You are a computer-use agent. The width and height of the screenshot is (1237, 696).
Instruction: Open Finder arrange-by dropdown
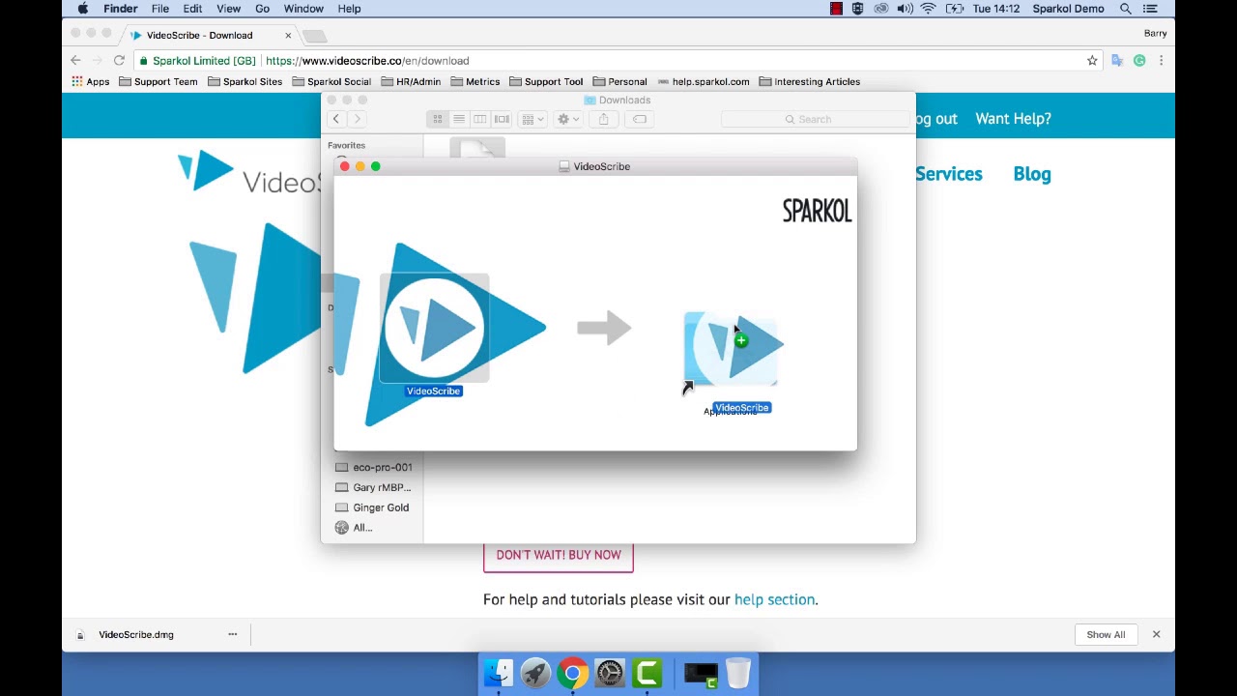click(x=531, y=119)
